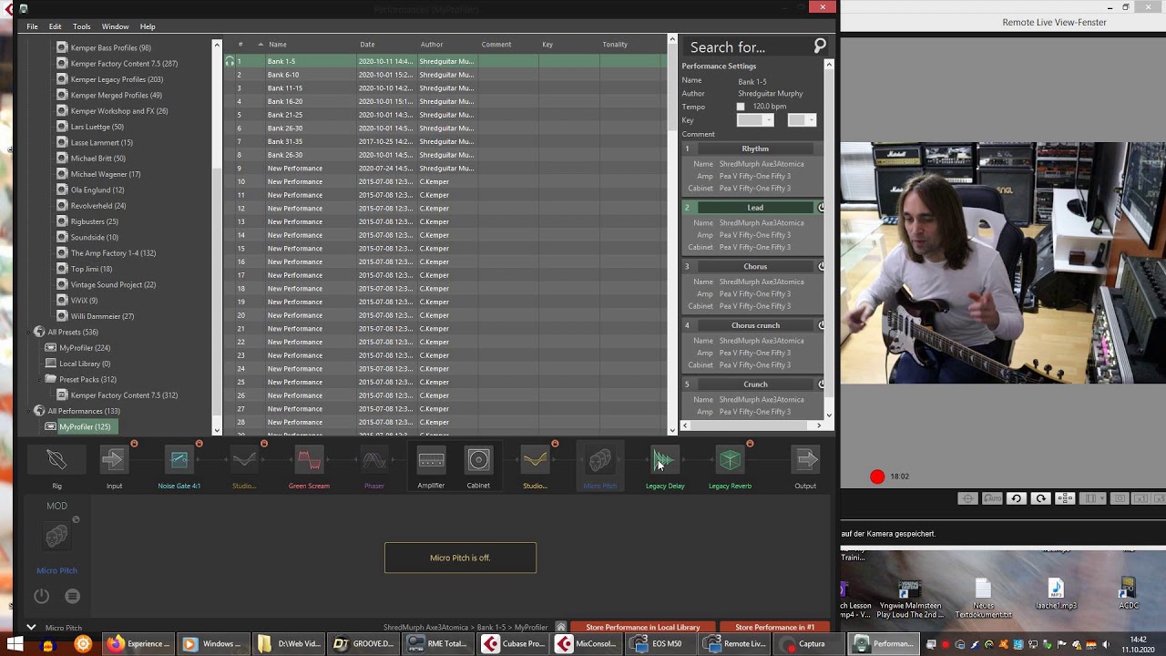Image resolution: width=1166 pixels, height=656 pixels.
Task: Toggle power for Crunch slot
Action: pyautogui.click(x=821, y=384)
